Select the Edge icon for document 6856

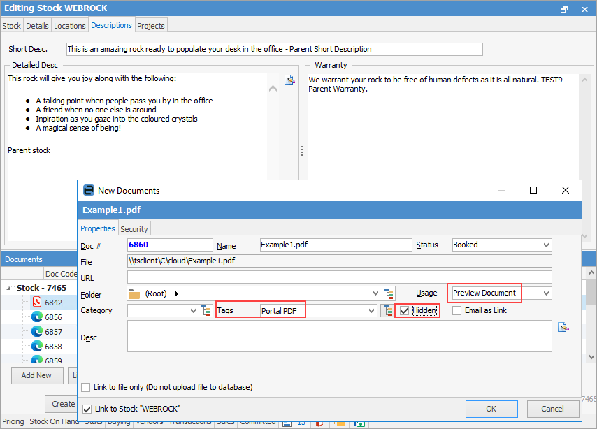tap(37, 317)
